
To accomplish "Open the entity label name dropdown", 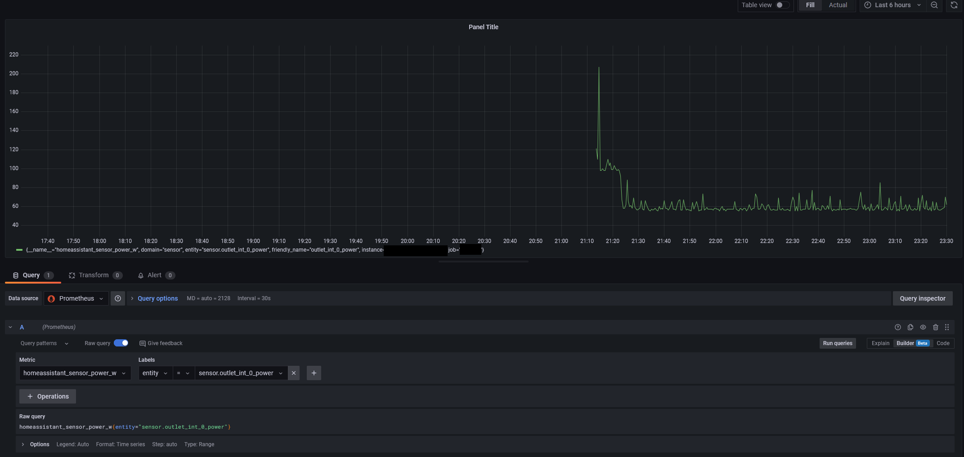I will point(155,373).
